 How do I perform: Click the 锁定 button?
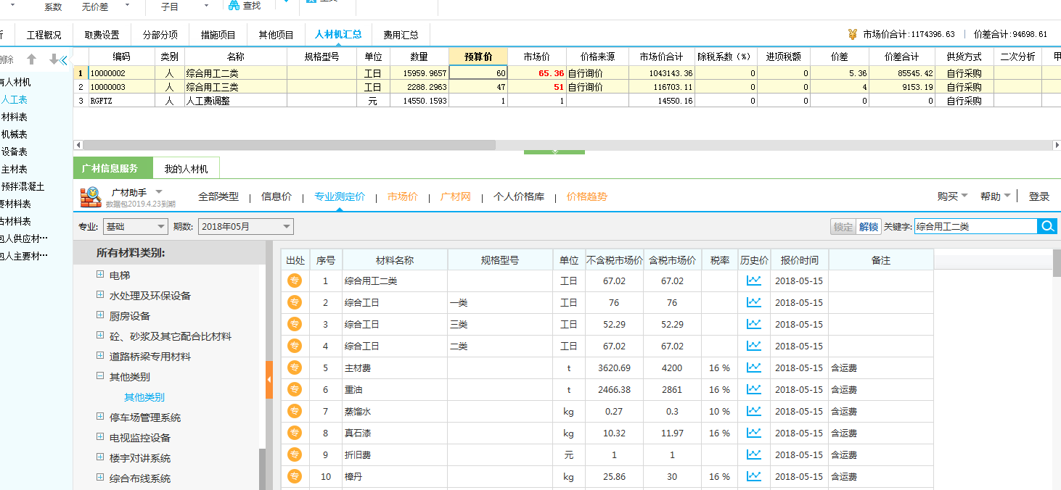point(843,226)
